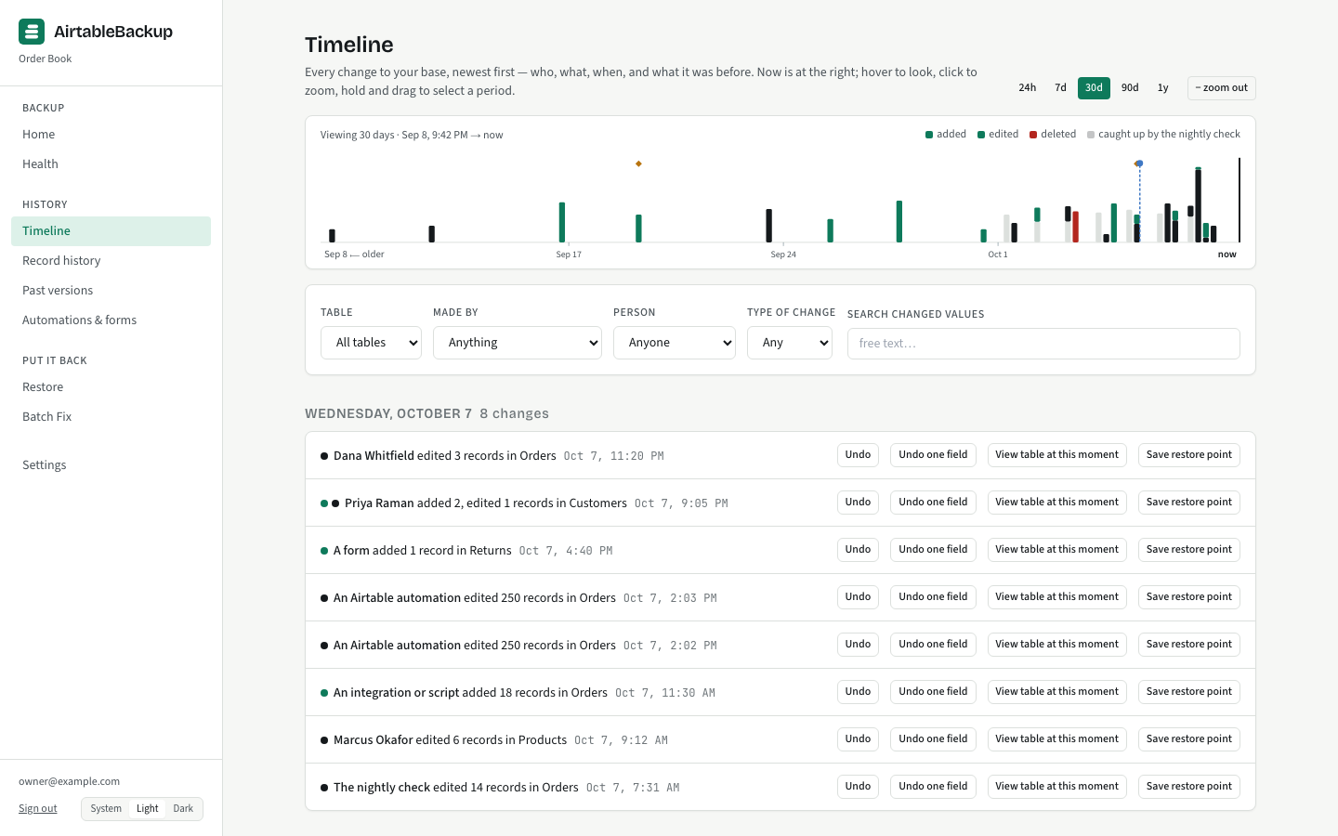The width and height of the screenshot is (1338, 836).
Task: Set timeline range to 7d
Action: 1060,88
